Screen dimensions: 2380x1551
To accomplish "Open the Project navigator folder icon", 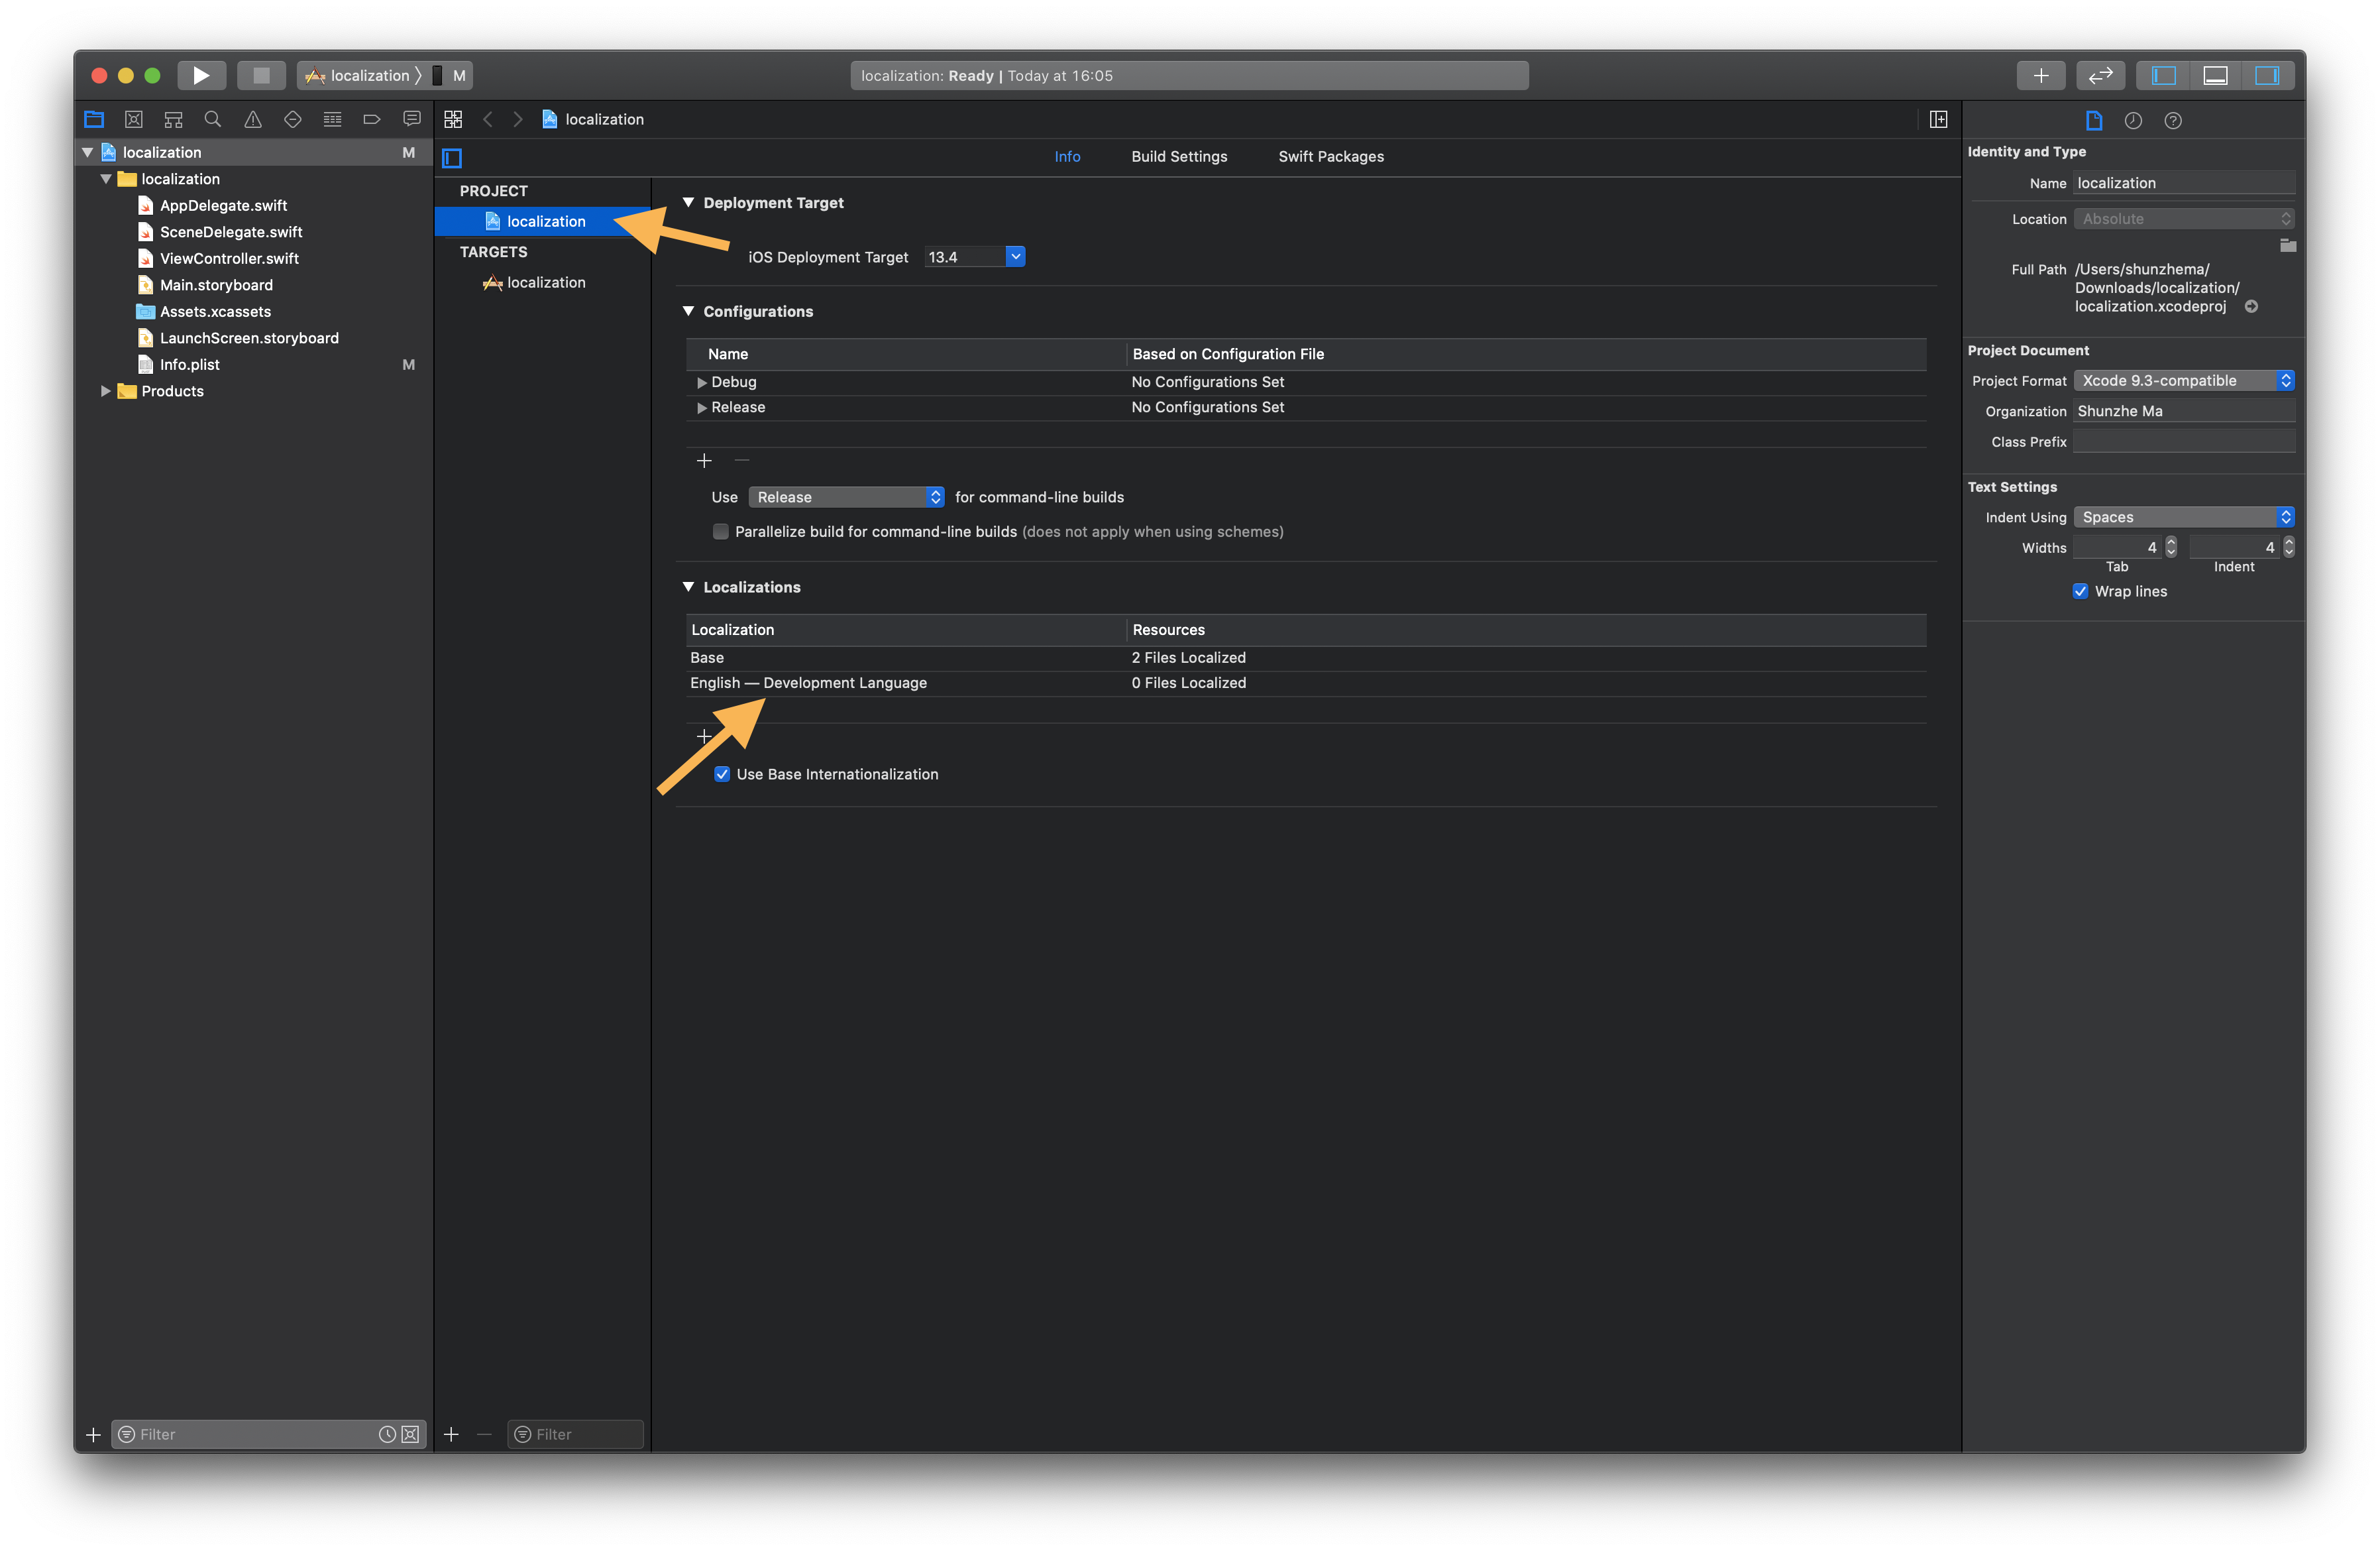I will [94, 119].
